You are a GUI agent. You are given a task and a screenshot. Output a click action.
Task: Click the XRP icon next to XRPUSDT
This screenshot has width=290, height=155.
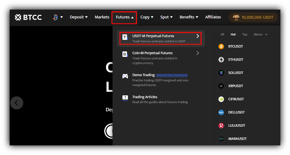coord(221,86)
